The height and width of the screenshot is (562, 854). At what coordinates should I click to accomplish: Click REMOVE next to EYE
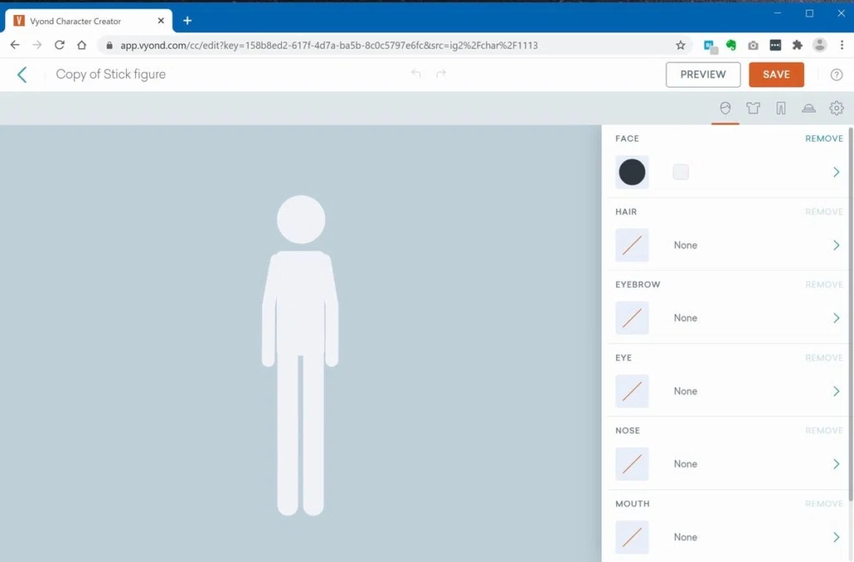pyautogui.click(x=824, y=357)
